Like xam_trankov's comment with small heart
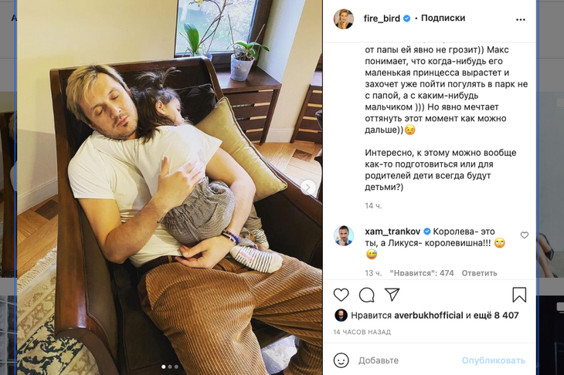 (525, 235)
